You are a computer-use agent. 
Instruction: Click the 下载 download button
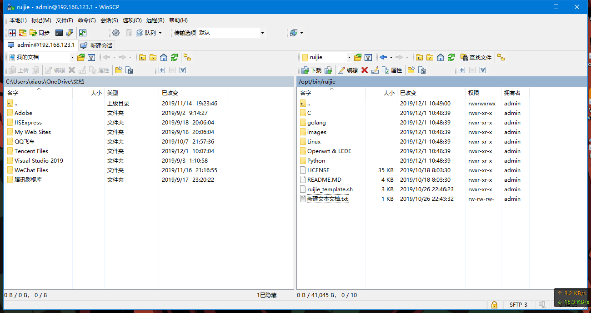311,70
